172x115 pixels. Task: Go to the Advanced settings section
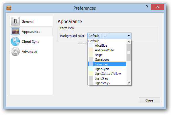tap(31, 51)
